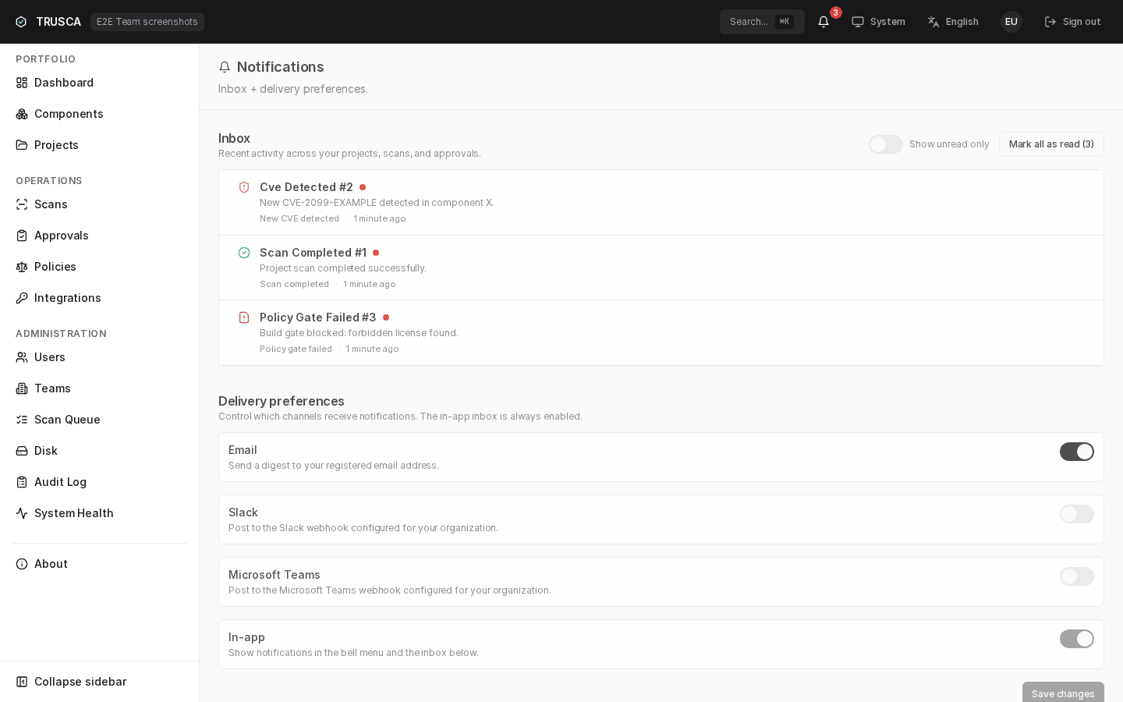1123x702 pixels.
Task: Open the notifications bell with badge
Action: [x=824, y=22]
